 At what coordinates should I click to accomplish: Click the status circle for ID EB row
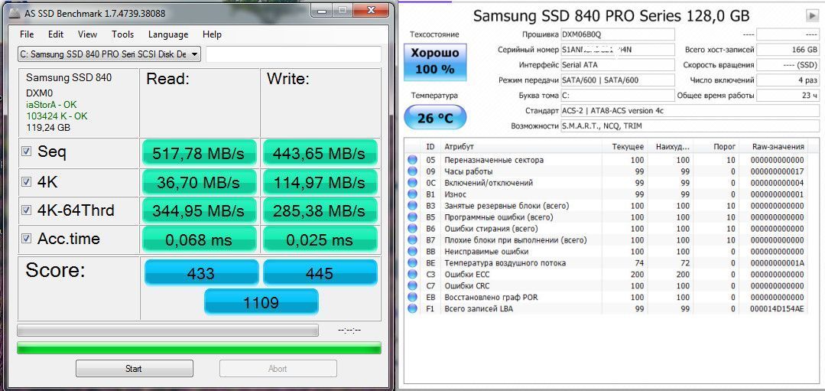412,298
